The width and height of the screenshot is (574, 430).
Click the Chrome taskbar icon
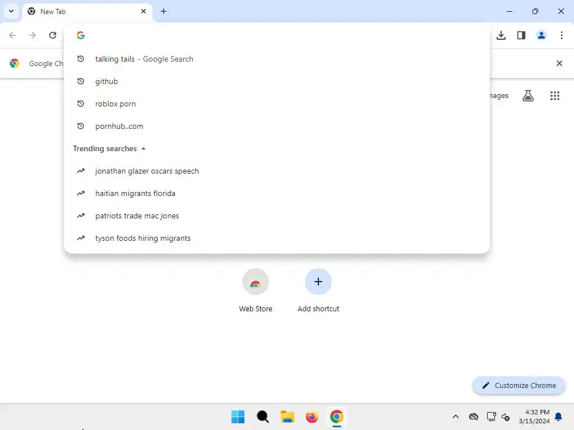click(x=336, y=417)
